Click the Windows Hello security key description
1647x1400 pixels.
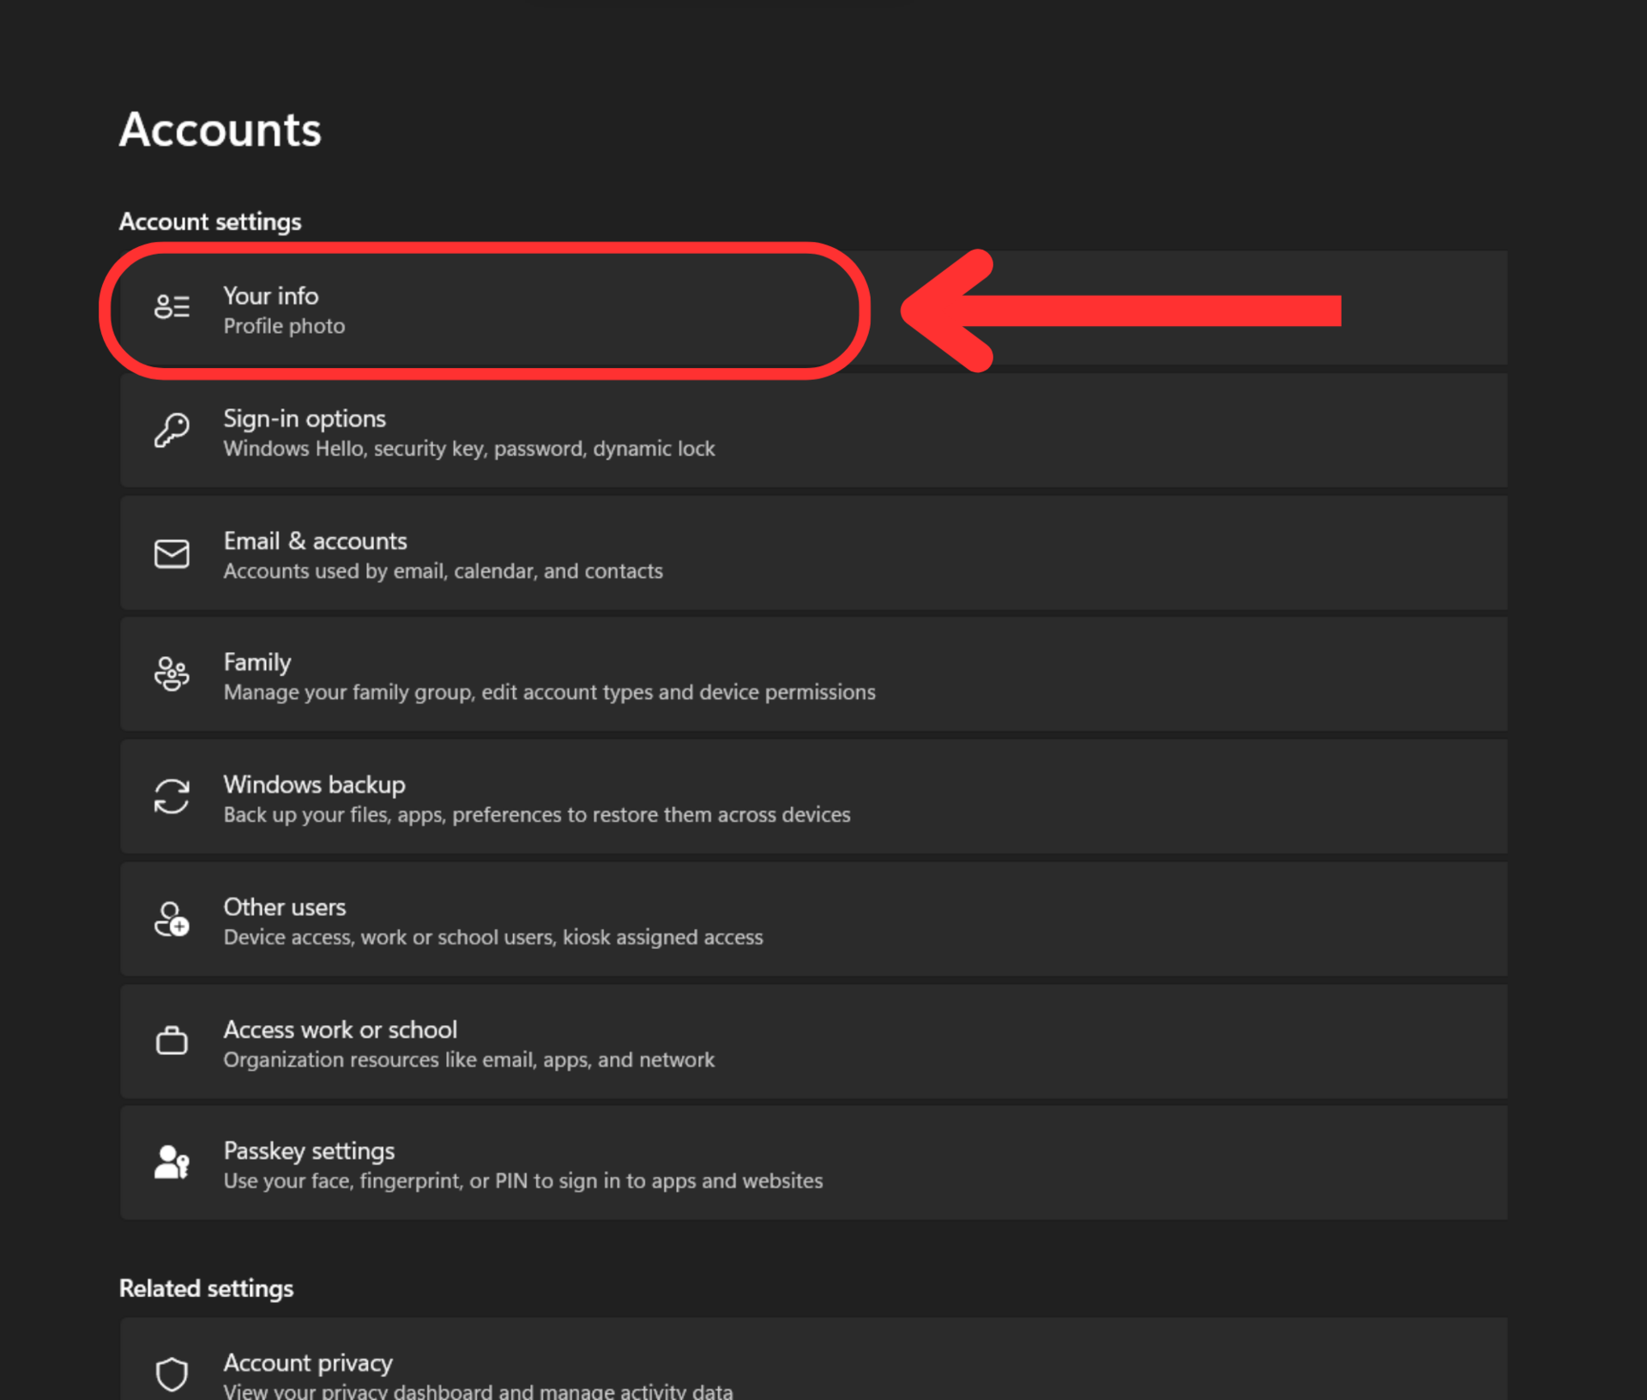tap(468, 450)
